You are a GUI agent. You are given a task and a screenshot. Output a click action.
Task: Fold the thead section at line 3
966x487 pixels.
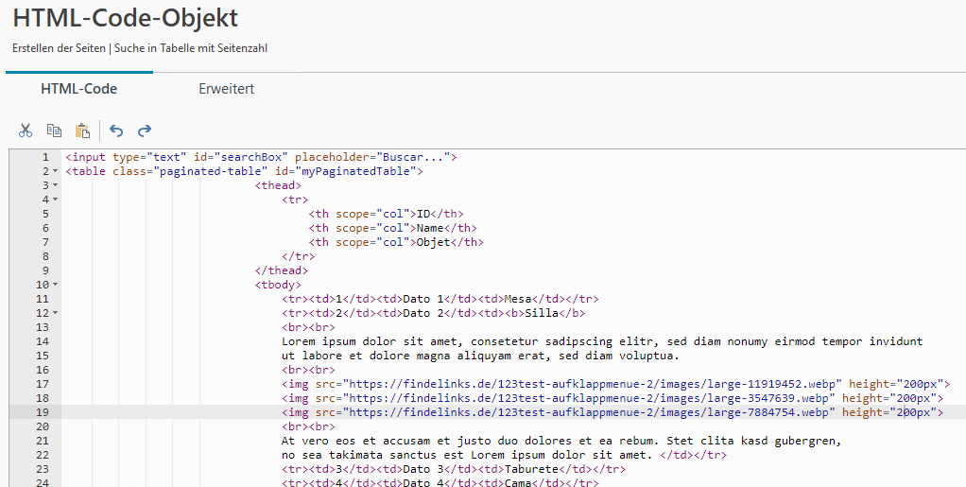pyautogui.click(x=56, y=185)
